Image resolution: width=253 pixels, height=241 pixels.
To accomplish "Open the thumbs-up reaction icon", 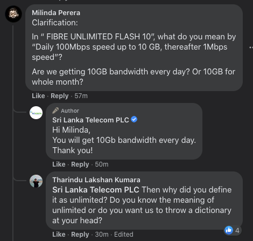I will coord(229,230).
